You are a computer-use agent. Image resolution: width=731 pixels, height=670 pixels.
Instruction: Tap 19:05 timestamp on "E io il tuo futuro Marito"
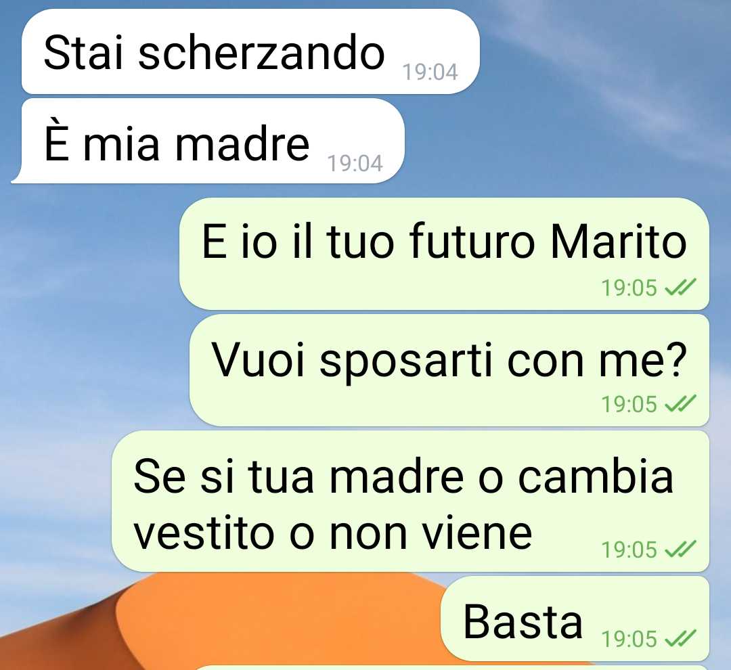click(x=629, y=288)
